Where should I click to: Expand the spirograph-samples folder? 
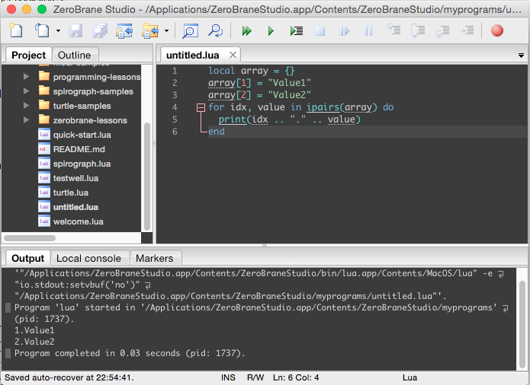(27, 91)
